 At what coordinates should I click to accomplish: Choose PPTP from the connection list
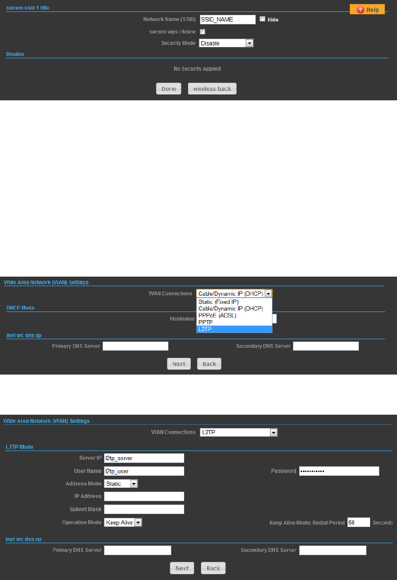234,322
